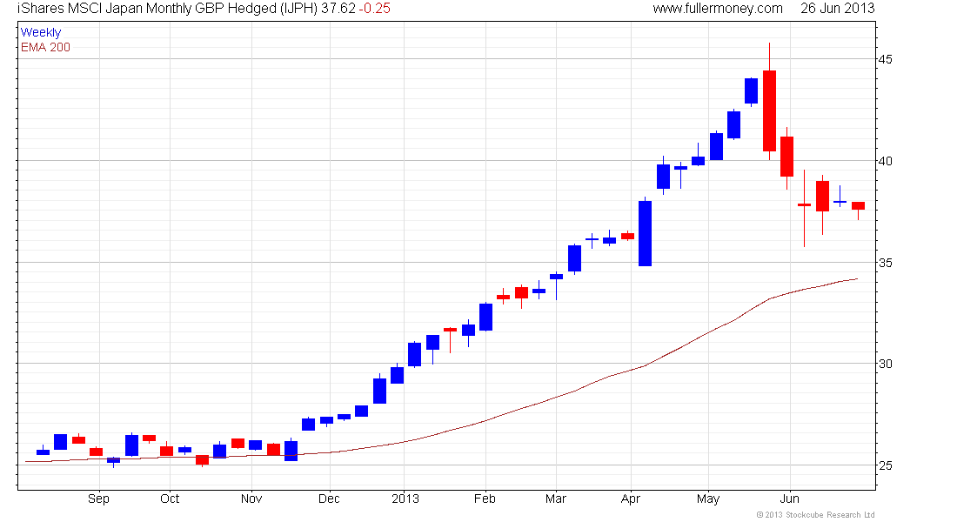Click the Feb month label
957x522 pixels.
point(485,499)
